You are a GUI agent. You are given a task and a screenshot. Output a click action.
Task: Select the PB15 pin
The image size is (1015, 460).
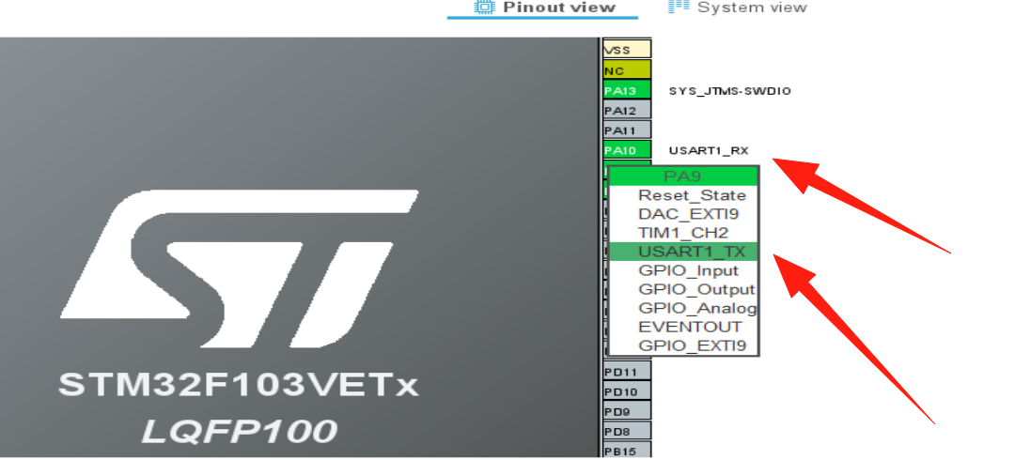[627, 451]
